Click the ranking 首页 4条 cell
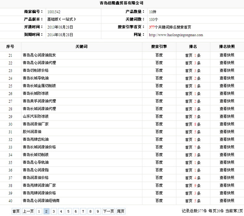This screenshot has width=244, height=216. [193, 178]
